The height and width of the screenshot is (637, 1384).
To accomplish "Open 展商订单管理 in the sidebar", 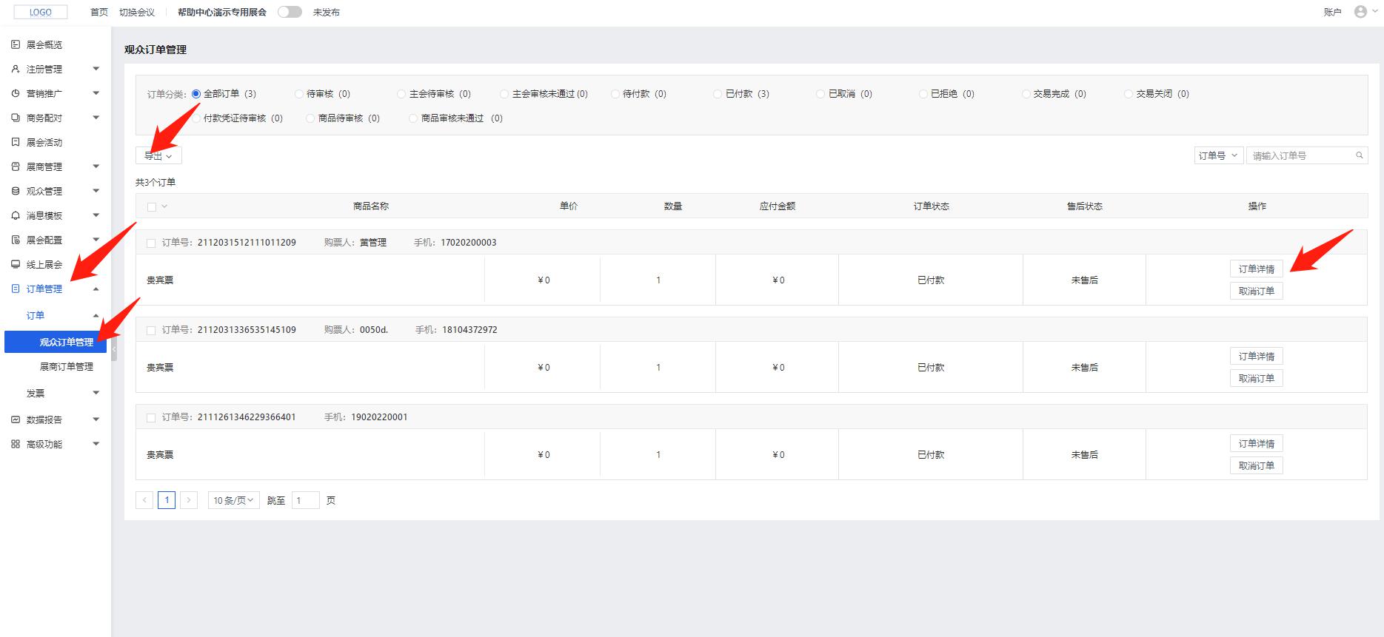I will 67,367.
